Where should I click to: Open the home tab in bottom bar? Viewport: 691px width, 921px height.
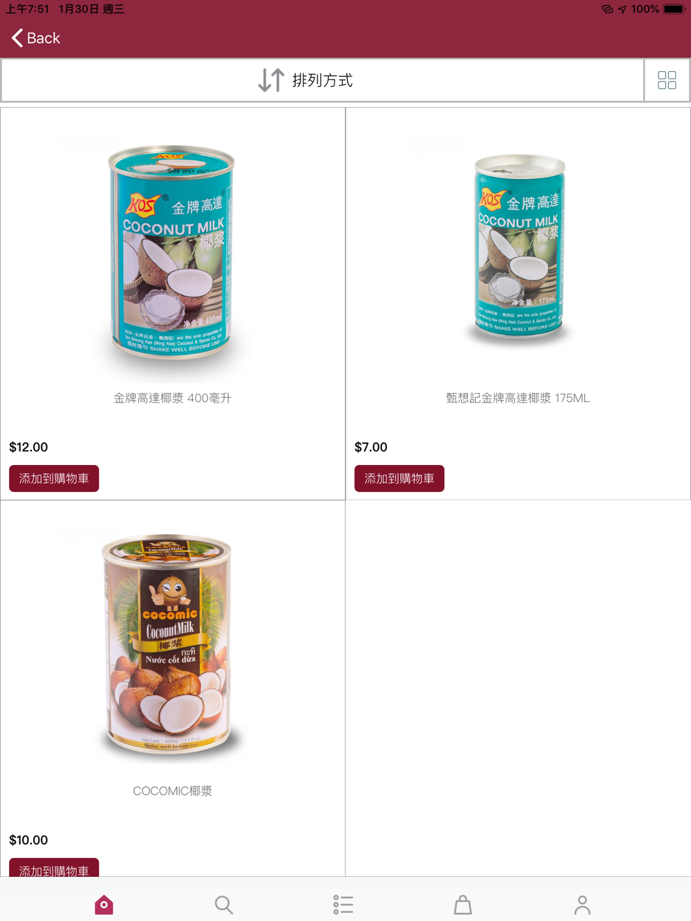pos(104,904)
